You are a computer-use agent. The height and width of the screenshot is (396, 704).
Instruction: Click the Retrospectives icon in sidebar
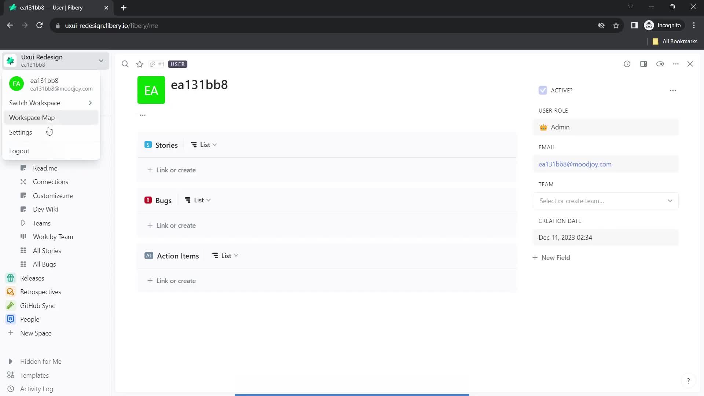(x=11, y=291)
